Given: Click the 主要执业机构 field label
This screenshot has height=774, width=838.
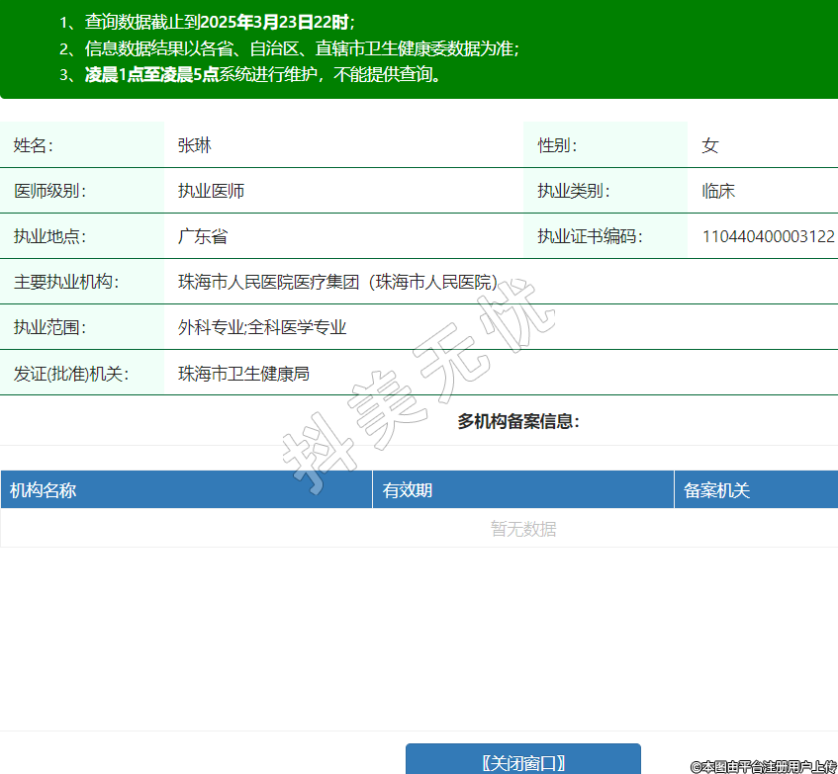Looking at the screenshot, I should (x=66, y=282).
